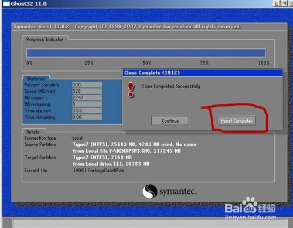This screenshot has width=293, height=228.
Task: Click the Statistics panel tab label
Action: 36,79
